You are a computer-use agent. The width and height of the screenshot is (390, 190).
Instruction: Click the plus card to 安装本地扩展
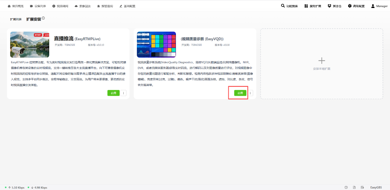(322, 64)
